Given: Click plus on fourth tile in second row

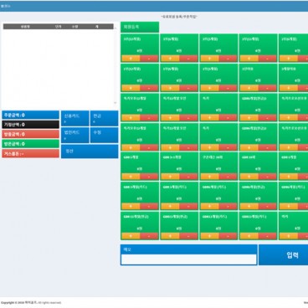Looking at the screenshot, I should [249, 88].
